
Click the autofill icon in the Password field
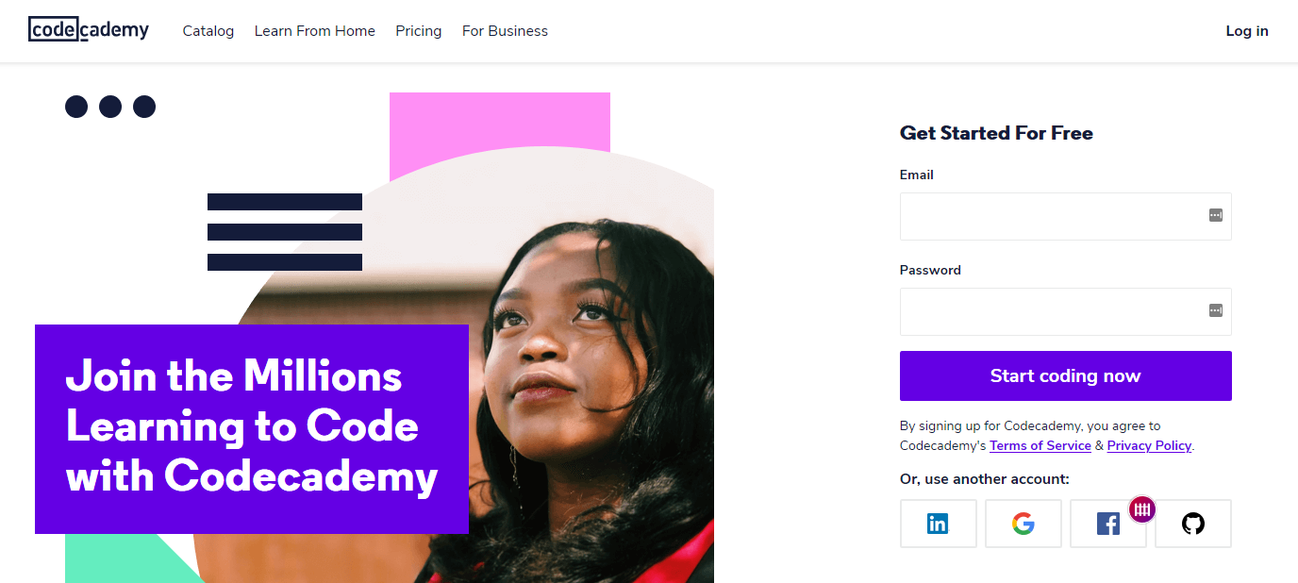(x=1216, y=310)
